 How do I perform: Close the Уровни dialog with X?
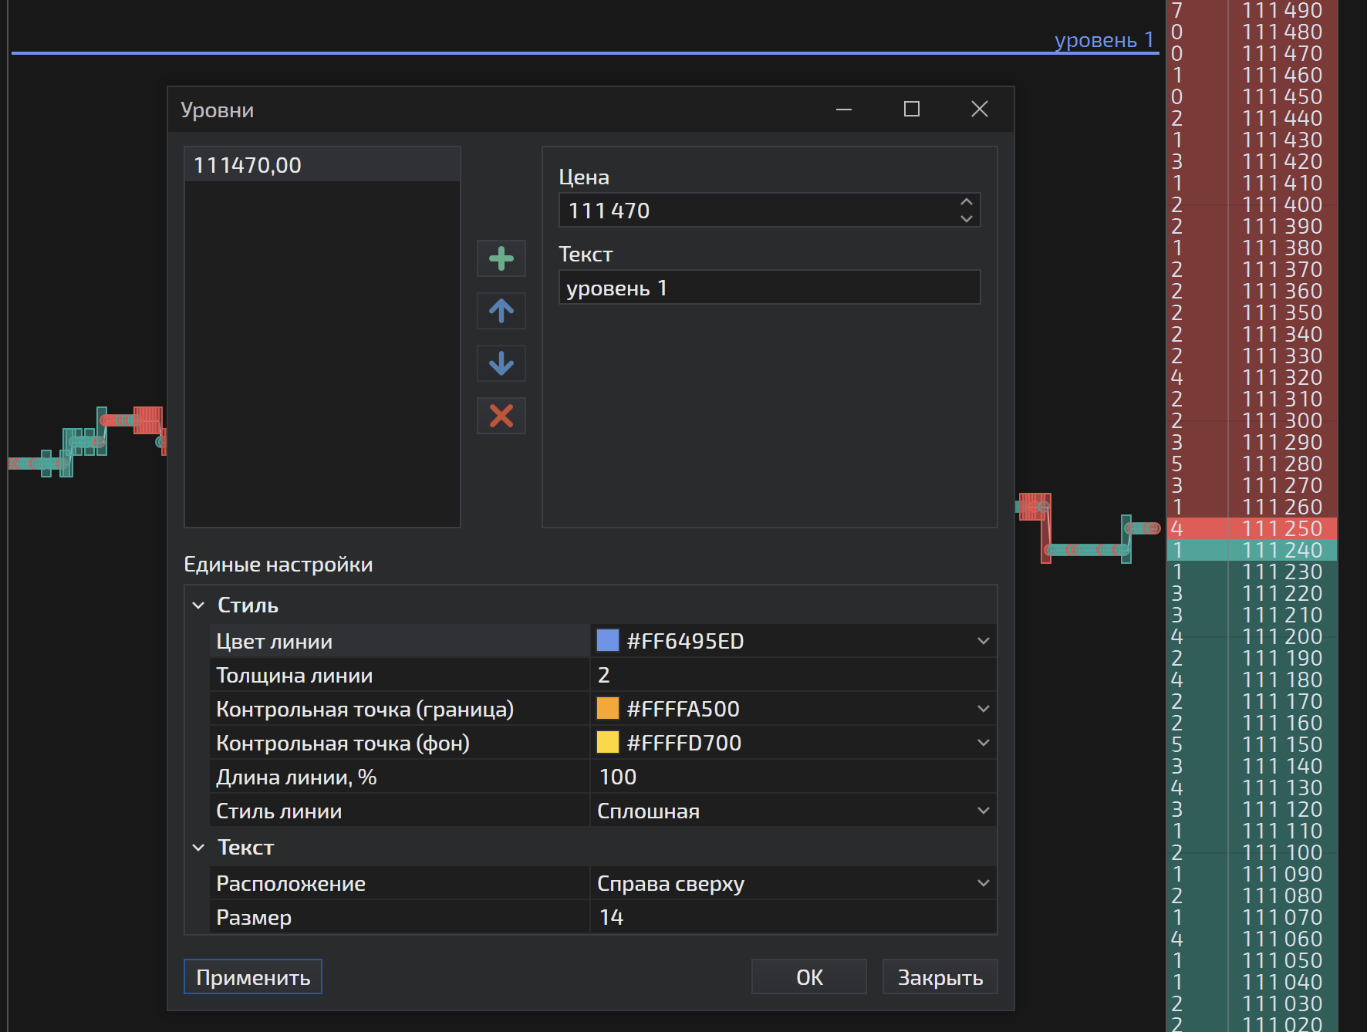click(979, 110)
